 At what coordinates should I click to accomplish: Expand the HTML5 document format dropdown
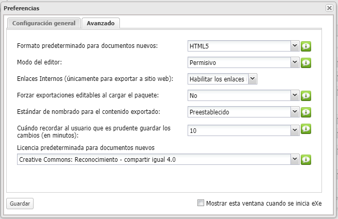(x=295, y=46)
